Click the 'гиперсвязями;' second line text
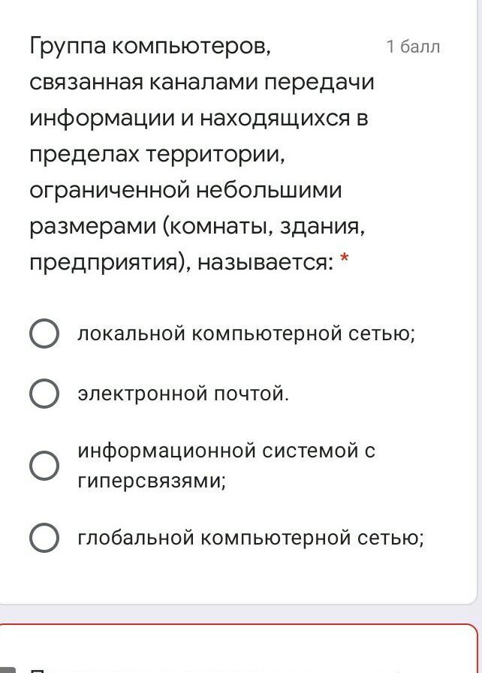 pyautogui.click(x=151, y=481)
